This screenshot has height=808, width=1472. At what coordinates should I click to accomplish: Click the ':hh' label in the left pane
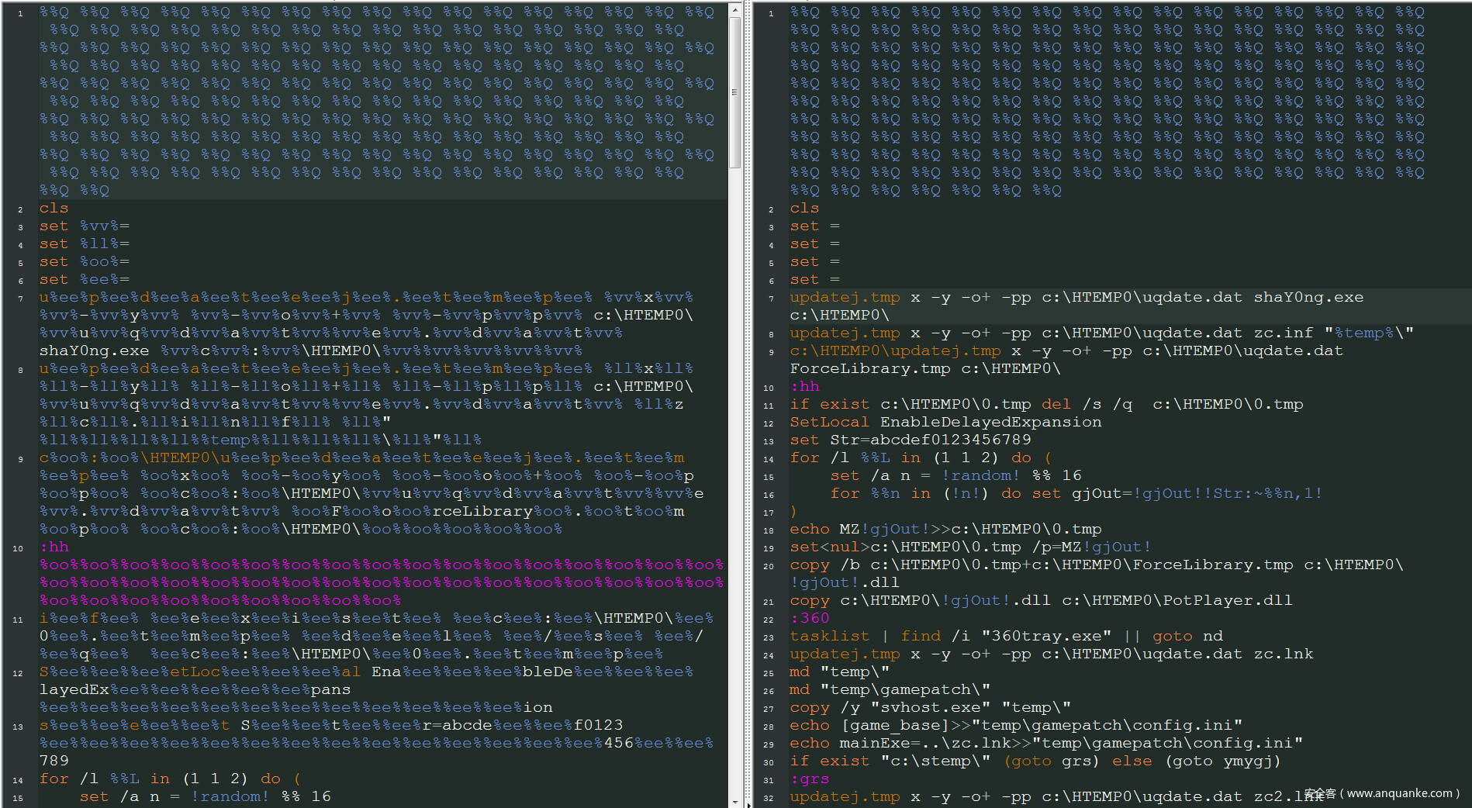pyautogui.click(x=54, y=547)
